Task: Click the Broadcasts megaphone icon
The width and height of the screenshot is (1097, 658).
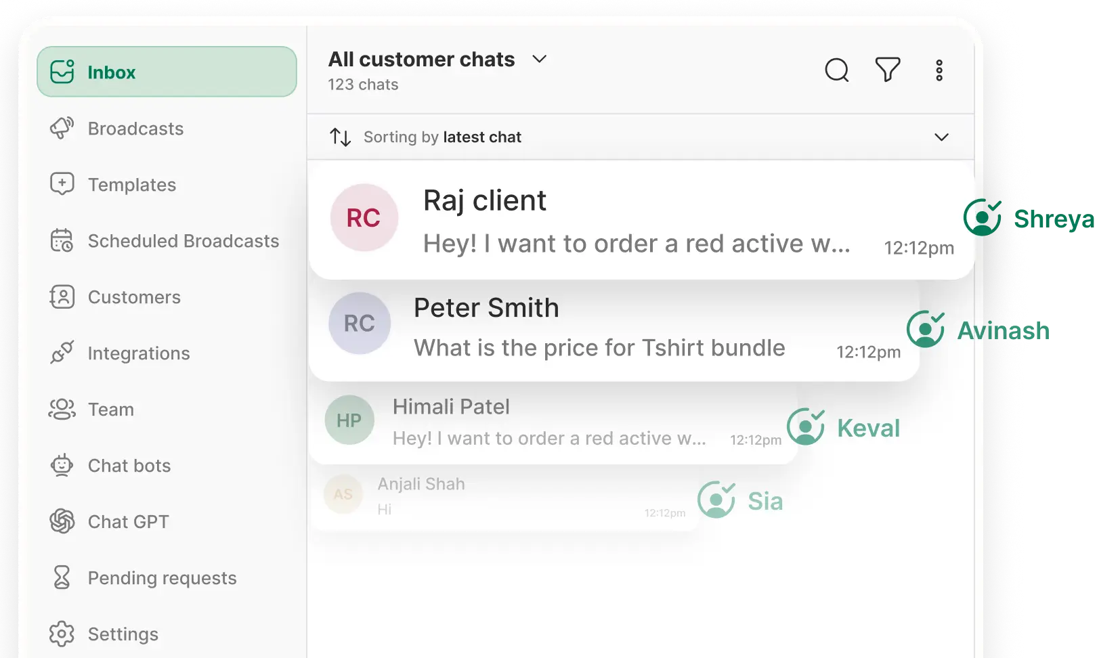Action: [x=62, y=129]
